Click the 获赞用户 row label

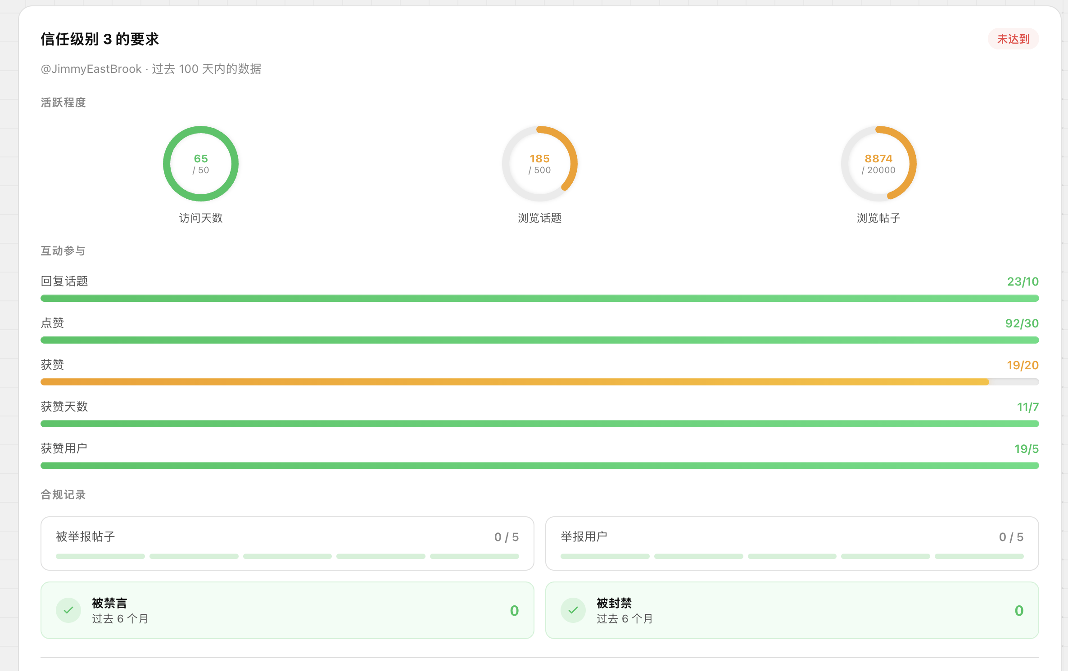64,448
